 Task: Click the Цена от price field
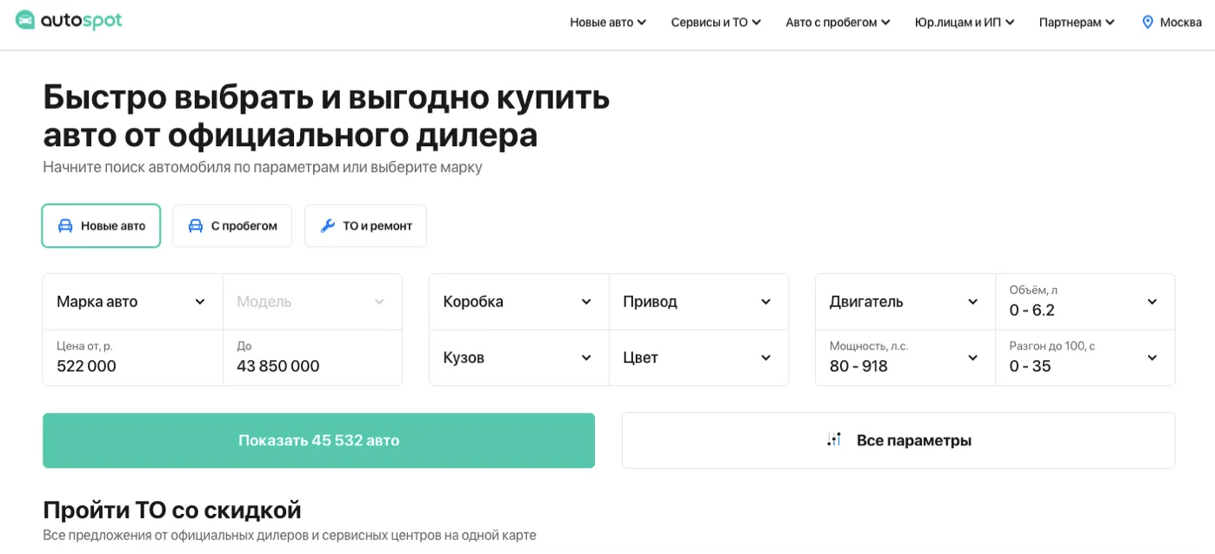[132, 357]
